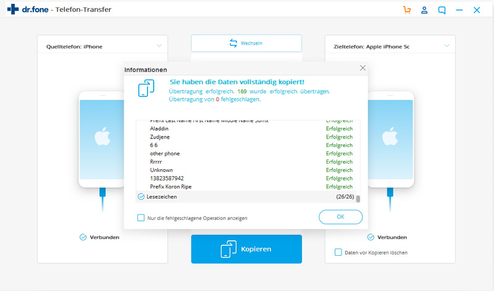
Task: Select the Unknown entry
Action: coord(161,170)
